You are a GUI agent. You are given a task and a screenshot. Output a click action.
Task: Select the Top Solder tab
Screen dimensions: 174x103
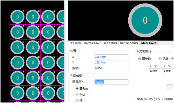(x=110, y=43)
